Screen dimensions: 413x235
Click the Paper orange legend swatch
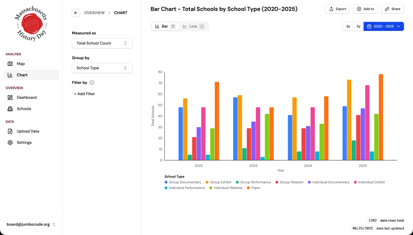pos(248,188)
